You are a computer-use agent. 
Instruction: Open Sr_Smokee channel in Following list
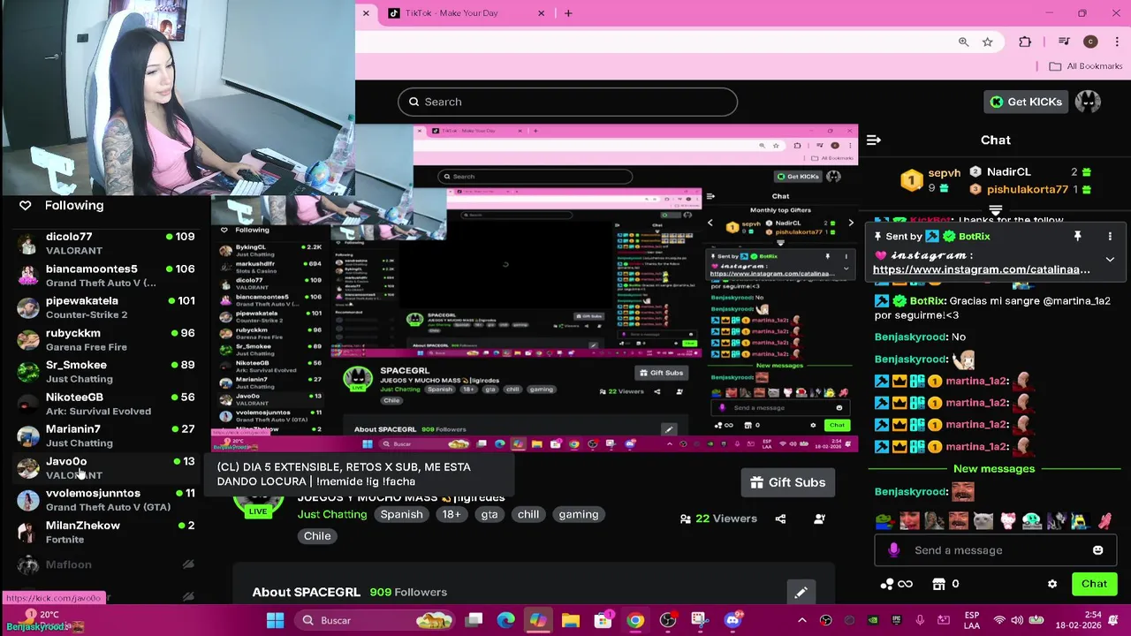click(106, 372)
